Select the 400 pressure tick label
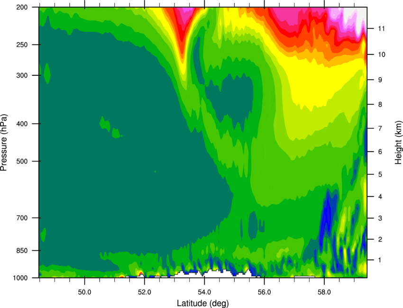Screen dimensions: 403x308 (22, 124)
